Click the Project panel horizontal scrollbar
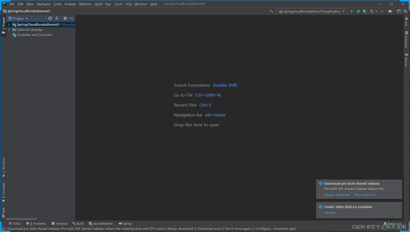 coord(21,219)
